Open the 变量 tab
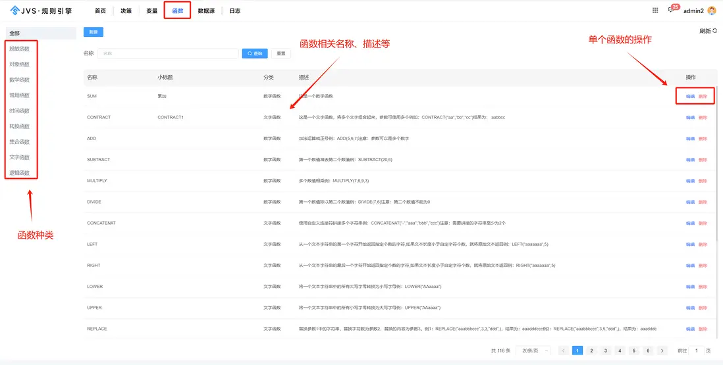The width and height of the screenshot is (723, 365). [x=151, y=11]
